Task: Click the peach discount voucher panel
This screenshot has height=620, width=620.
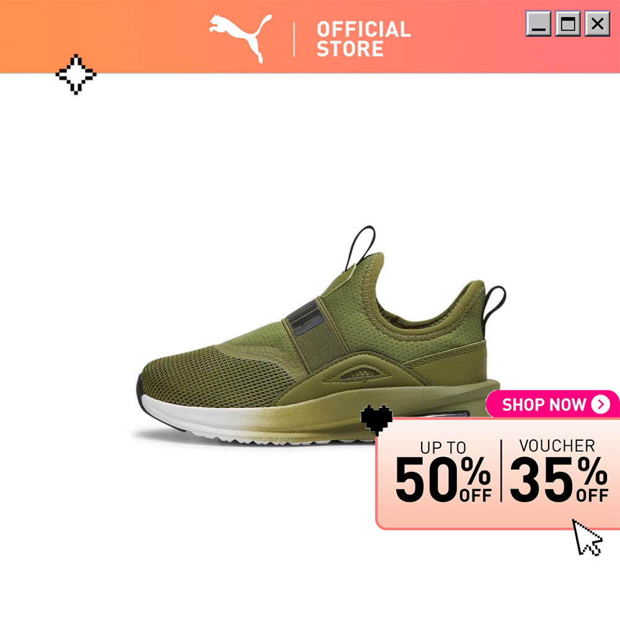Action: (x=498, y=473)
